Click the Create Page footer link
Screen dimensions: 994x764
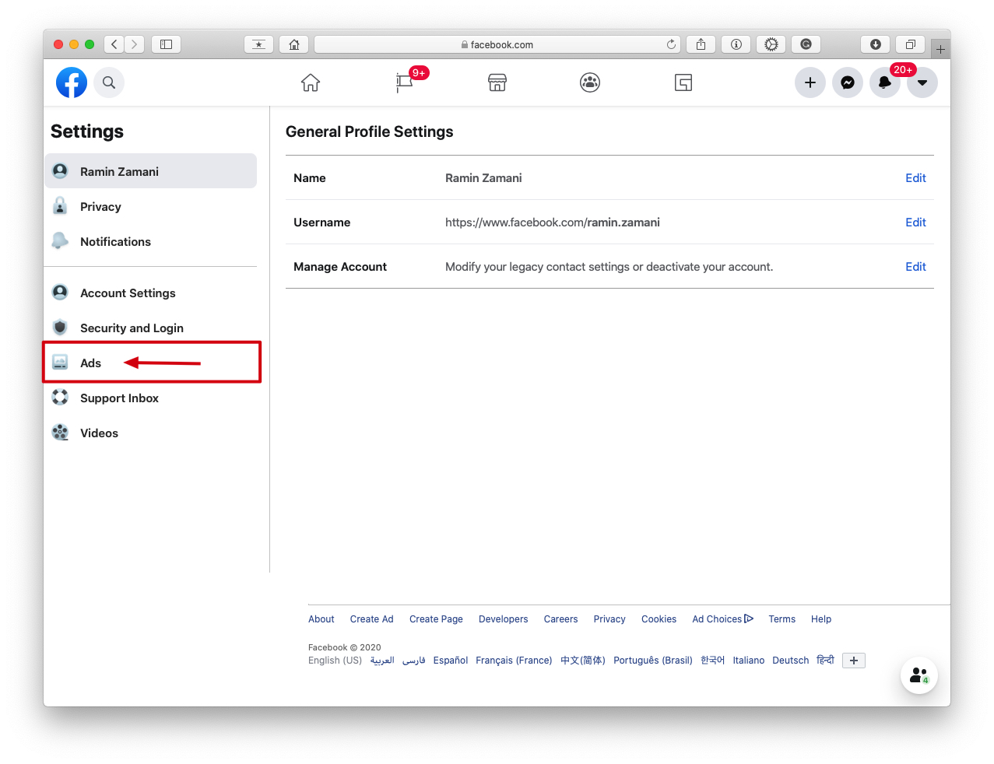pyautogui.click(x=436, y=619)
